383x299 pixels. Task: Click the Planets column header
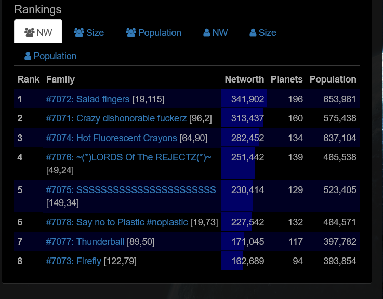(x=286, y=79)
